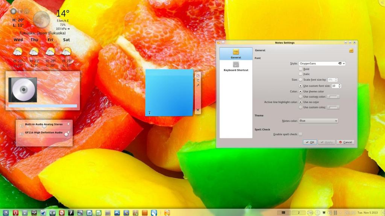
Task: Check the Italic font option
Action: 300,74
